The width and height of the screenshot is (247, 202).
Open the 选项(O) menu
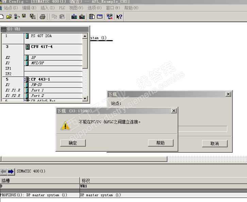point(95,8)
